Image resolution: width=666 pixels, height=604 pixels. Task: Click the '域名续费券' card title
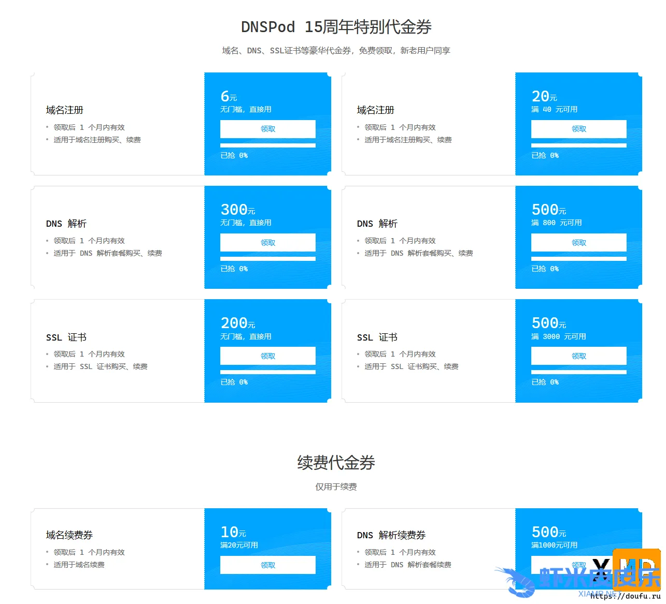pos(69,535)
